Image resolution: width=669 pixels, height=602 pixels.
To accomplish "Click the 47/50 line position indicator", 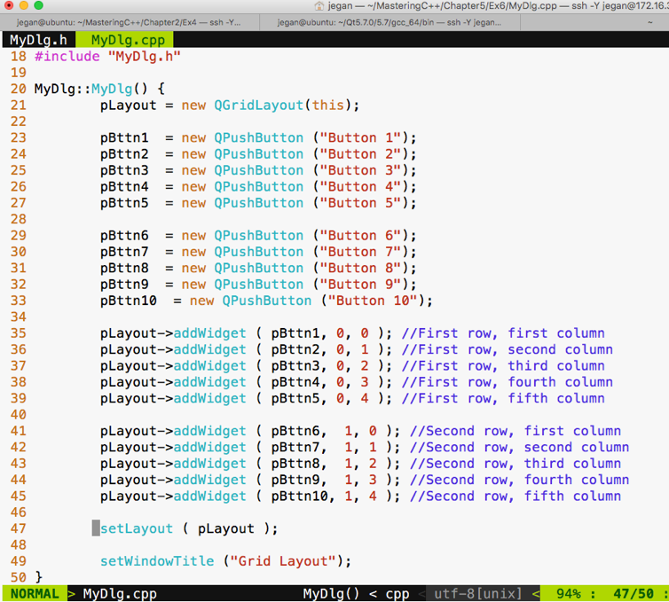I will coord(633,594).
